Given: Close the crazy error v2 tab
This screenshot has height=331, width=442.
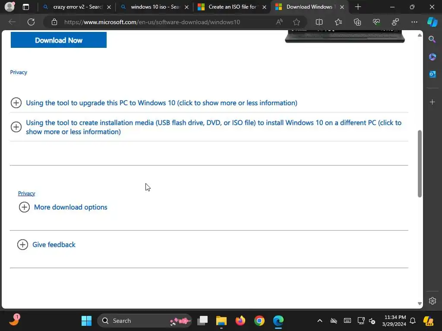Looking at the screenshot, I should coord(109,7).
